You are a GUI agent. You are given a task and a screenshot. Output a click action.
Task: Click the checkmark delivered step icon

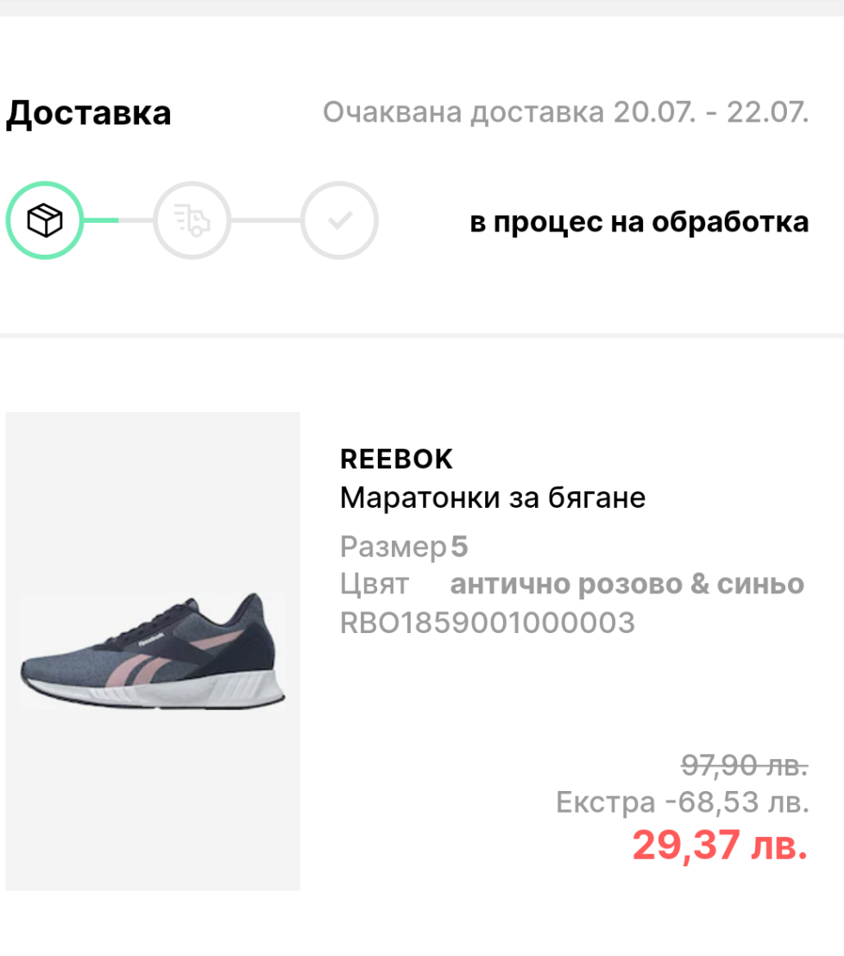tap(339, 221)
